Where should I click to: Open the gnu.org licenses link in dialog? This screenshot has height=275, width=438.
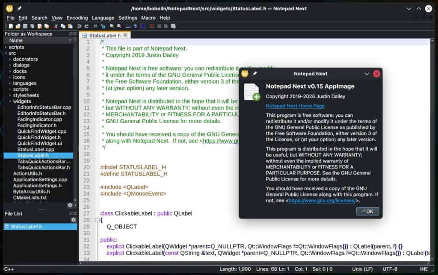[x=322, y=201]
